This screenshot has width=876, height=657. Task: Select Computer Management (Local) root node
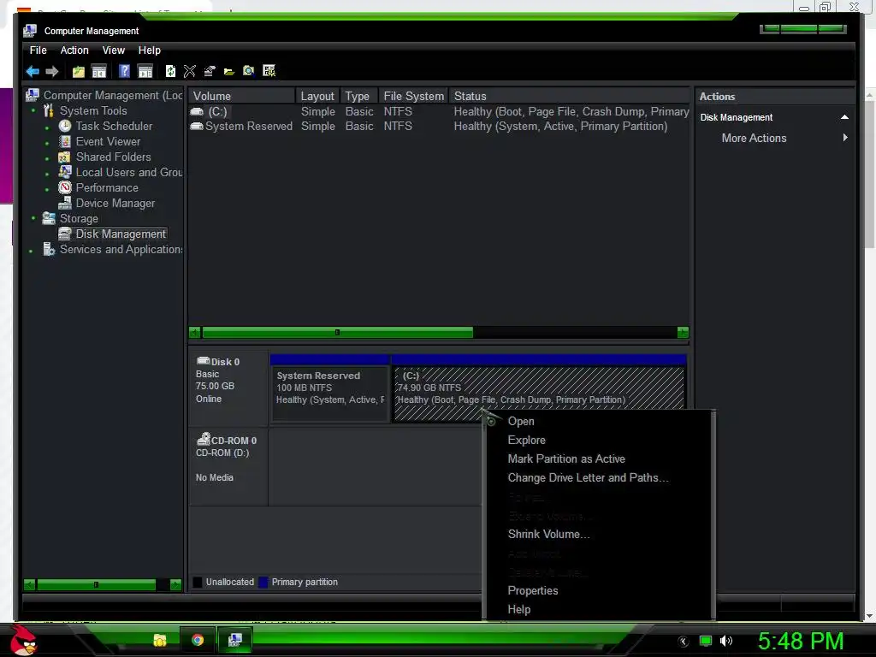tap(112, 96)
